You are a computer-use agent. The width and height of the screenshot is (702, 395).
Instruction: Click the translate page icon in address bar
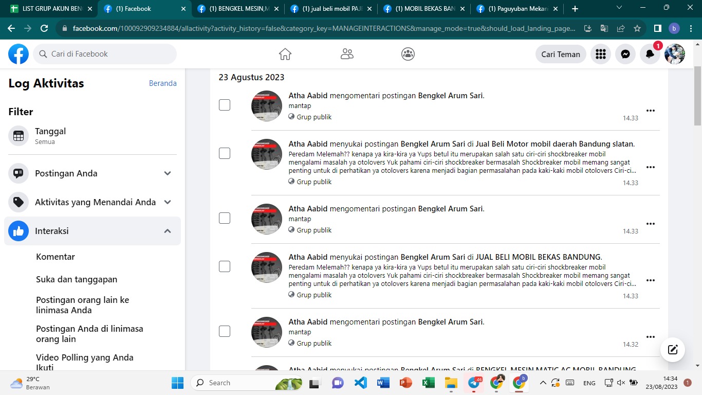tap(604, 29)
